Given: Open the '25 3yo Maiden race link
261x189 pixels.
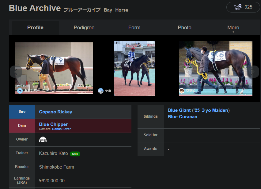Looking at the screenshot, I should pyautogui.click(x=211, y=110).
